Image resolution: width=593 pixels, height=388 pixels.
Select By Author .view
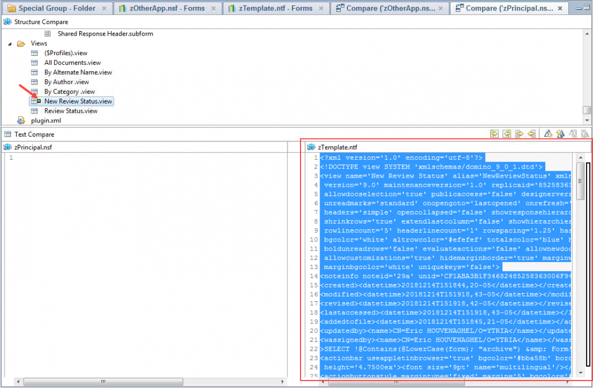click(x=67, y=82)
